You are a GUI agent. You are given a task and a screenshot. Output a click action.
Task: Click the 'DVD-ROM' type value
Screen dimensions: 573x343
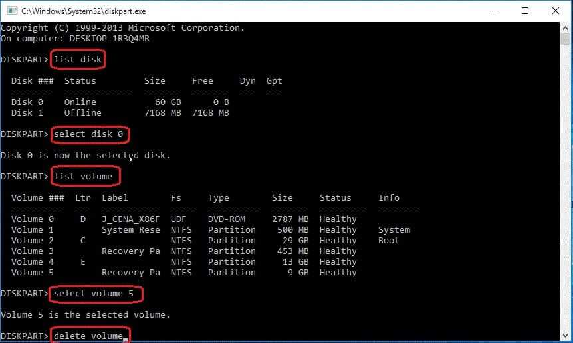(x=227, y=219)
